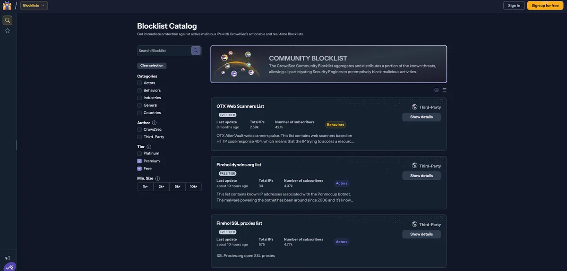
Task: Toggle the Countries category checkbox
Action: 139,113
